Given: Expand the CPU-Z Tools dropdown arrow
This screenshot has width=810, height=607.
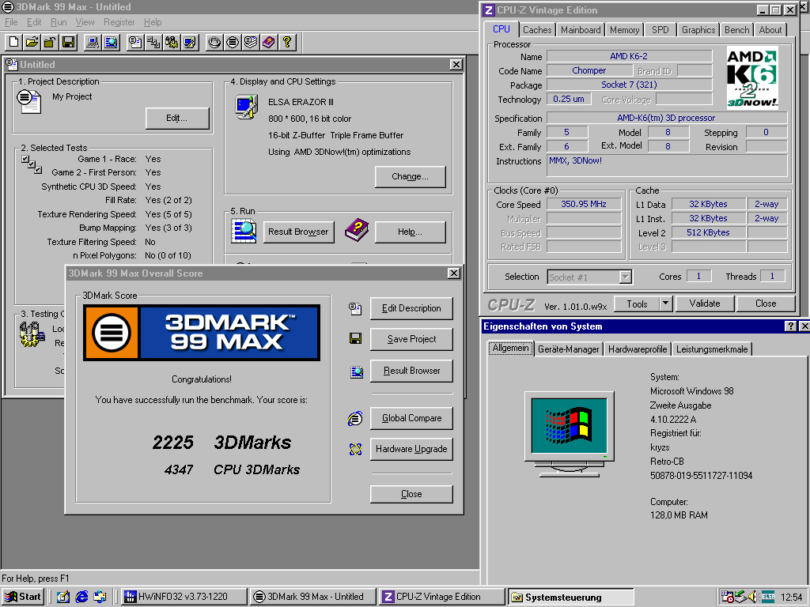Looking at the screenshot, I should click(666, 303).
